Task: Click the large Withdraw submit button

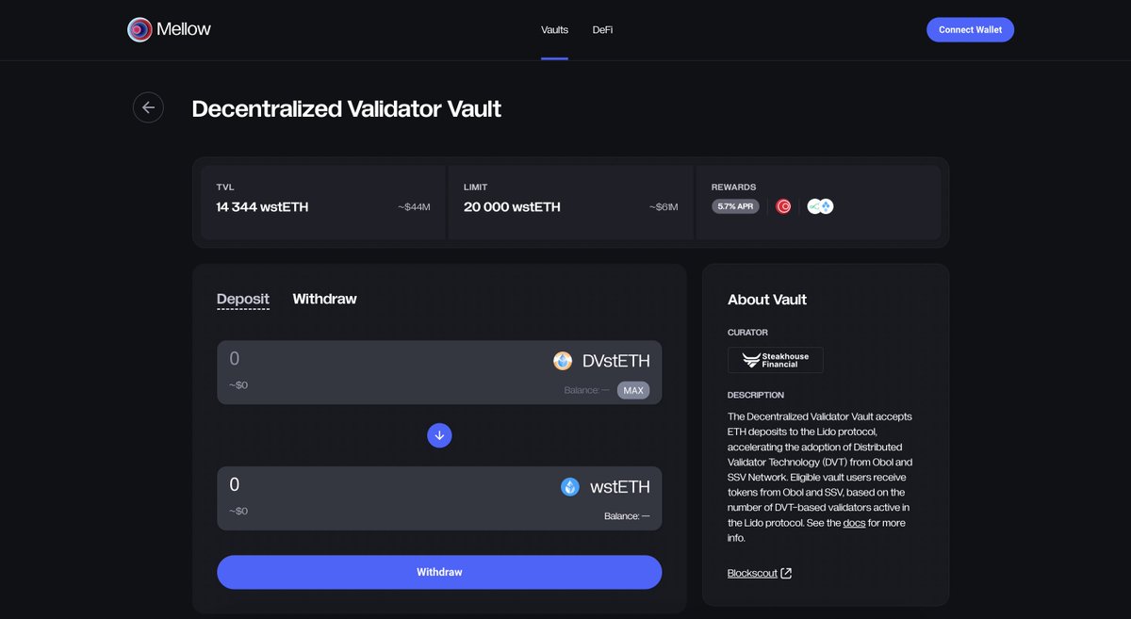Action: point(439,572)
